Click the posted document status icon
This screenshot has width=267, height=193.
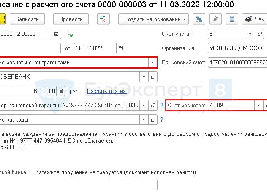point(70,34)
